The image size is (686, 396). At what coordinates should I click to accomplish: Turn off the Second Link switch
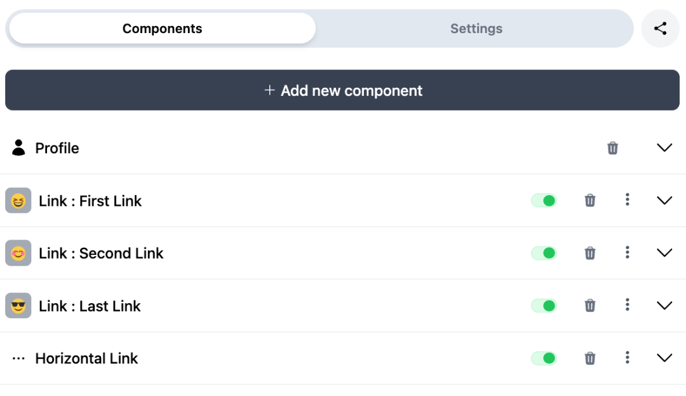[544, 254]
